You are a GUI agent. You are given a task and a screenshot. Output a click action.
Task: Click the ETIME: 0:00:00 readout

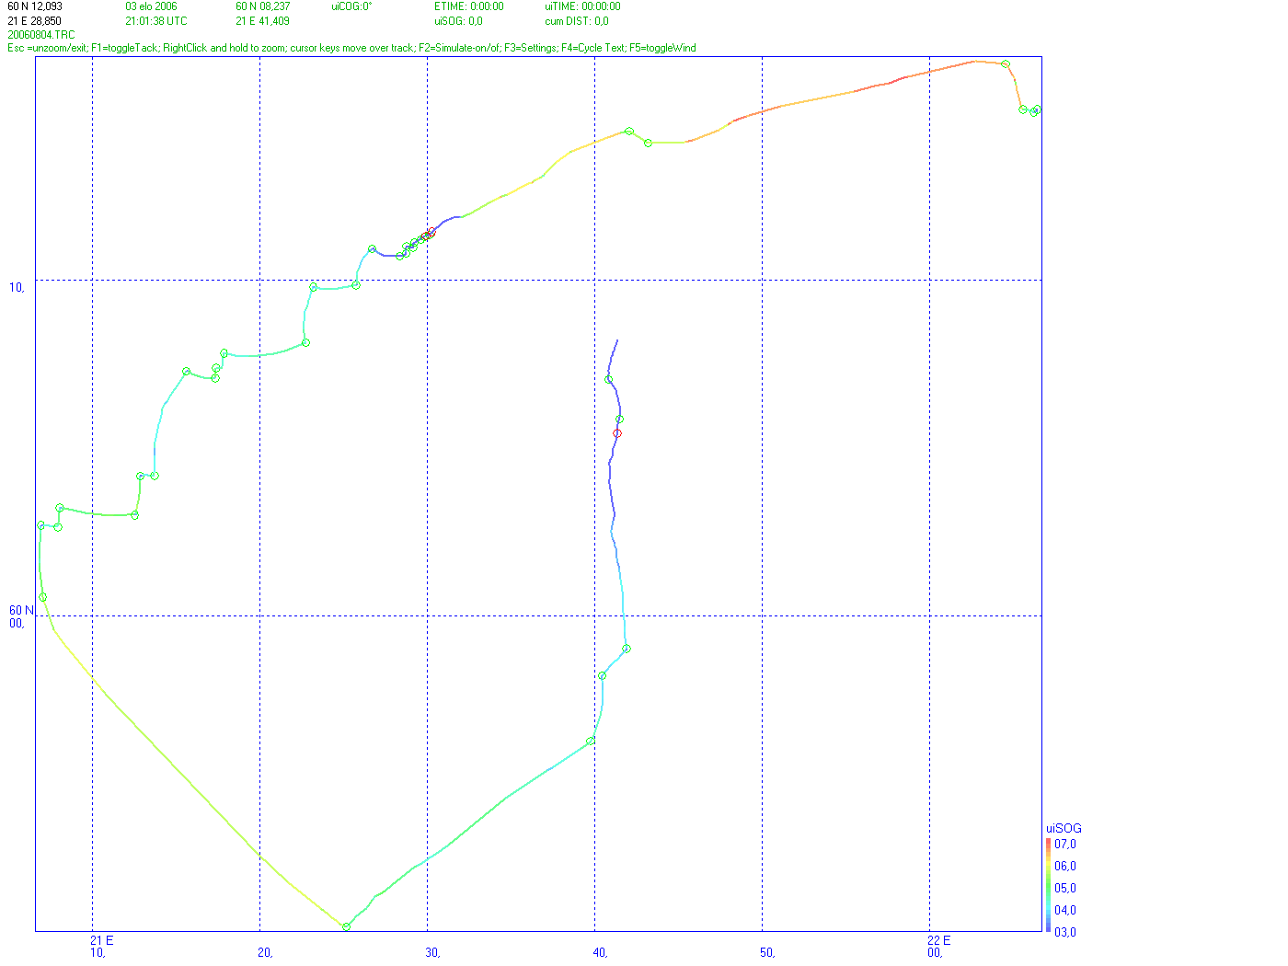tap(469, 6)
